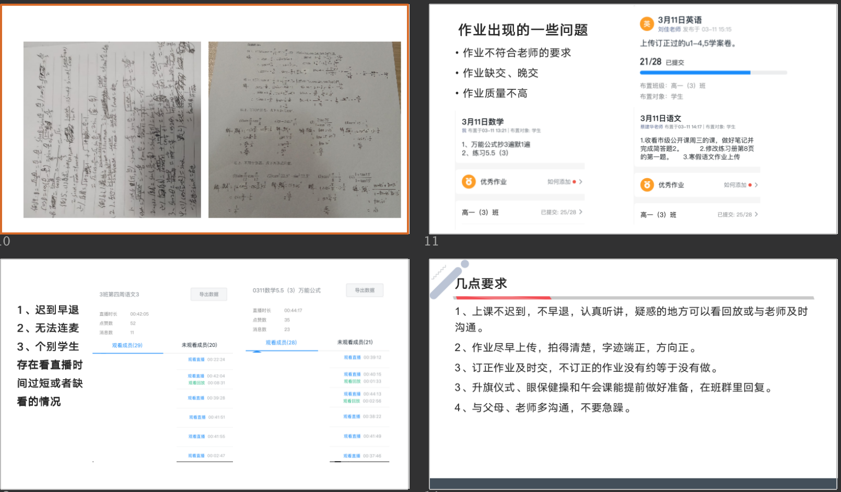Click the 观看回放 00:08:31 entry
The height and width of the screenshot is (492, 841).
pyautogui.click(x=206, y=383)
